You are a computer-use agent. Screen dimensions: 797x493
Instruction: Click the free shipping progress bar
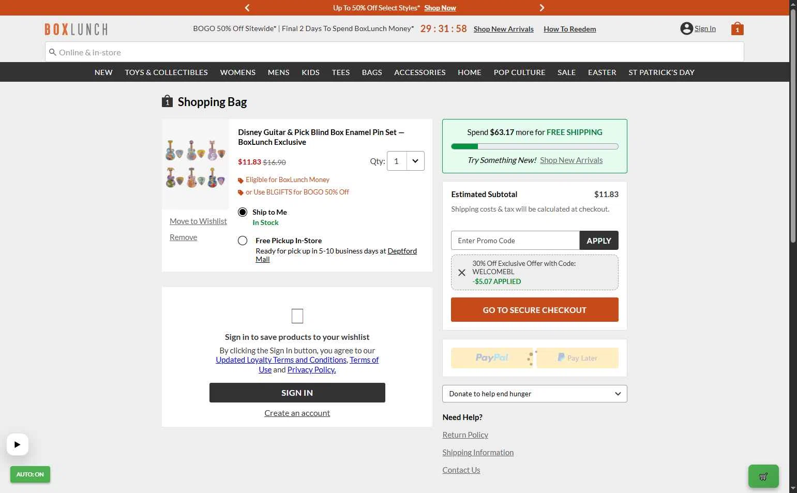(x=535, y=146)
